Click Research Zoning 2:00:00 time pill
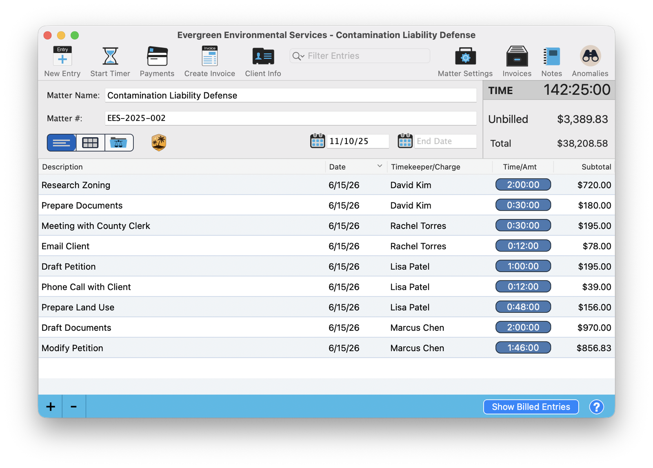653x468 pixels. (x=523, y=185)
